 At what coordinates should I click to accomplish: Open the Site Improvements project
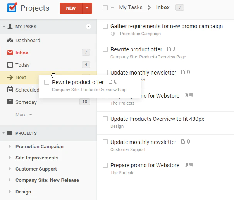pyautogui.click(x=37, y=158)
